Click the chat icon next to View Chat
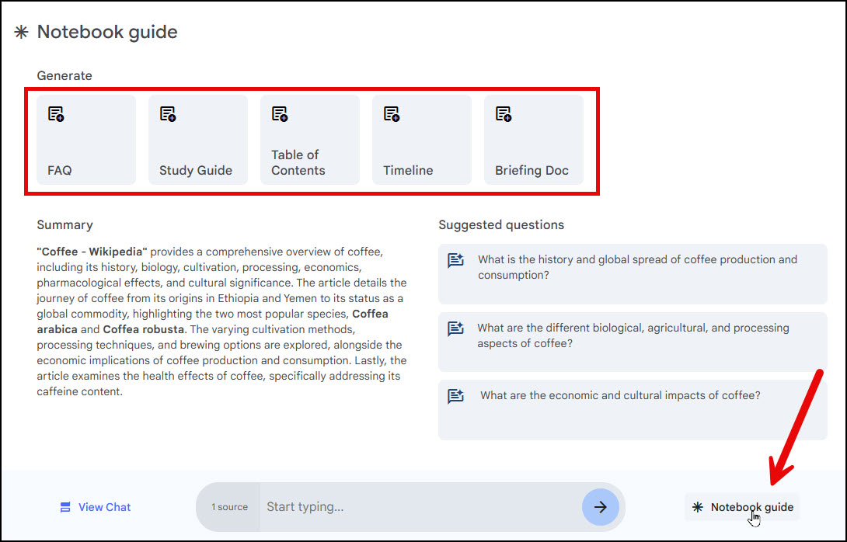Viewport: 847px width, 542px height. click(66, 507)
